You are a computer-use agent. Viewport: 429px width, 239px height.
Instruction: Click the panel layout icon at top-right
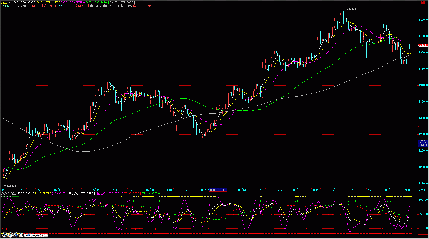(423, 2)
